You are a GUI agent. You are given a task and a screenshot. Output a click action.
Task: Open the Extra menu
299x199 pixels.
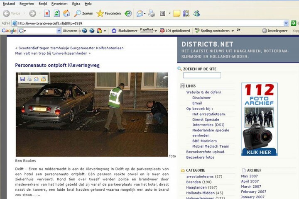click(x=76, y=4)
